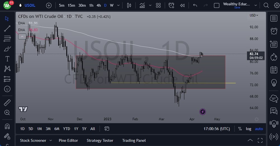Screen dimensions: 280x146
Task: Open the USD currency dropdown
Action: tap(254, 15)
